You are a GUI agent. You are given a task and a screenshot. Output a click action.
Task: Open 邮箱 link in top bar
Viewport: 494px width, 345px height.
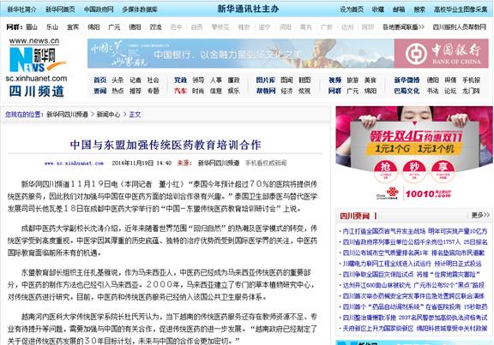coord(399,9)
